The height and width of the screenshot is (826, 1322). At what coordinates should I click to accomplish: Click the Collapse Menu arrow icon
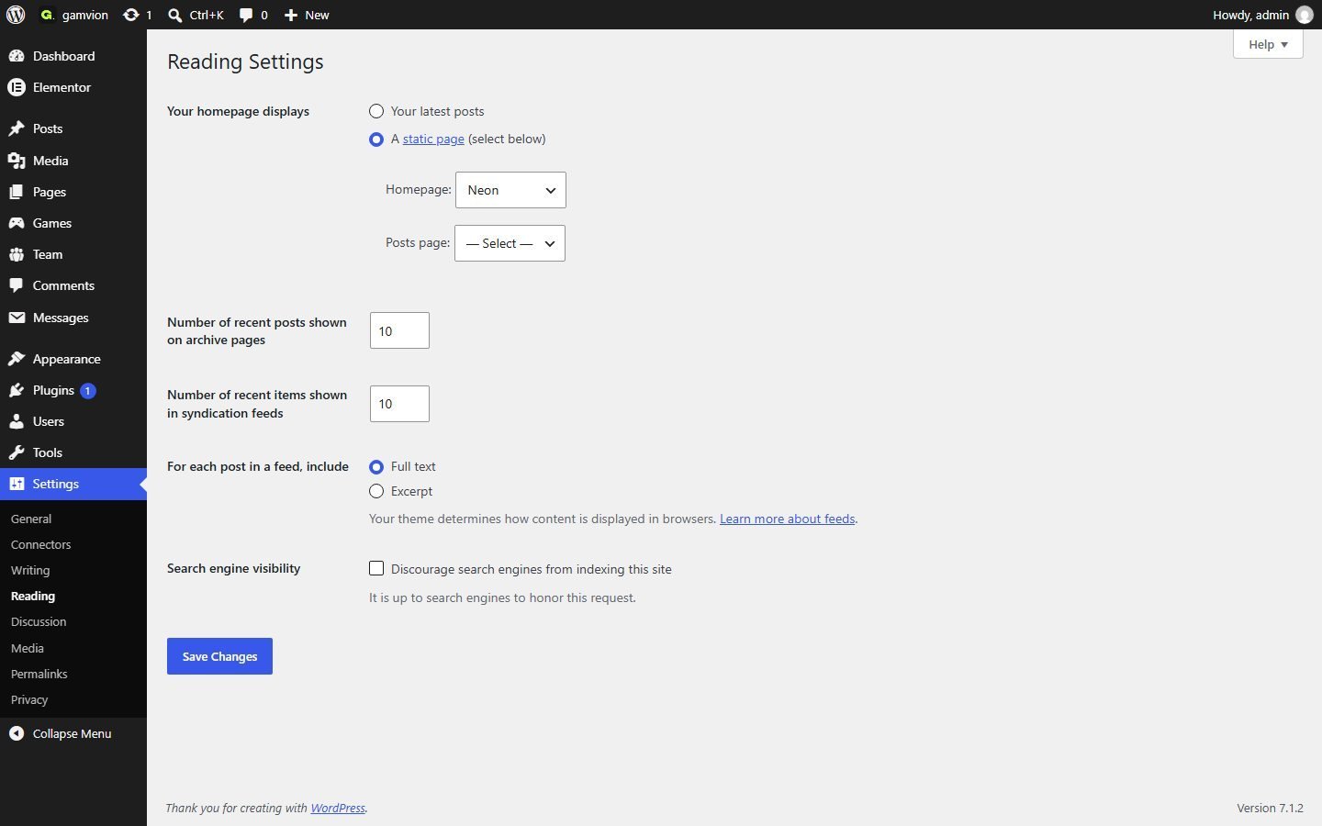point(17,733)
